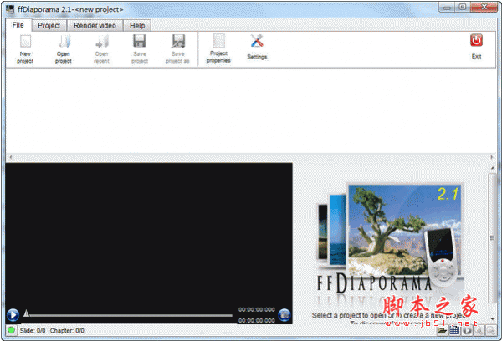This screenshot has width=502, height=341.
Task: Open the Settings tools icon
Action: click(257, 41)
